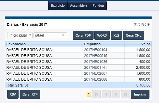
Task: Click the Gerar PDF button
Action: (x=83, y=35)
